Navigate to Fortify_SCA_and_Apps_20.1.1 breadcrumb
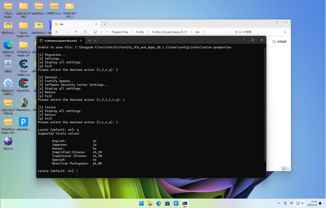The width and height of the screenshot is (326, 208). [170, 32]
